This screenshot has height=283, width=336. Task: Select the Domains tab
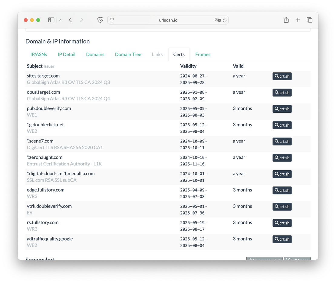point(95,55)
